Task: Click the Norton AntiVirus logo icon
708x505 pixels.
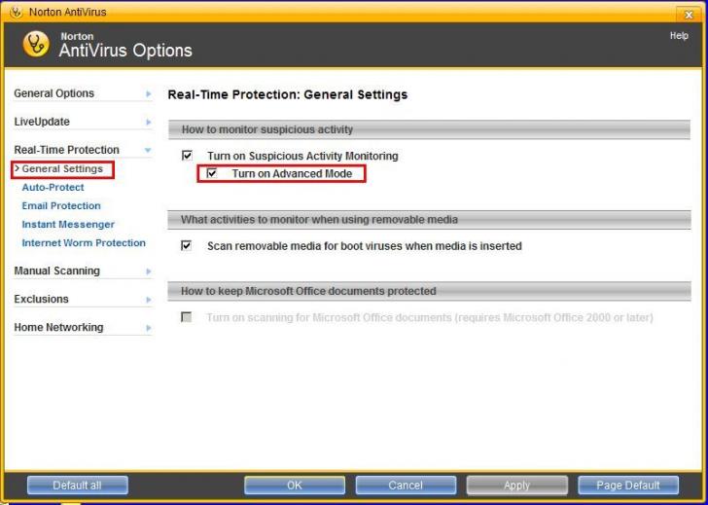Action: 36,45
